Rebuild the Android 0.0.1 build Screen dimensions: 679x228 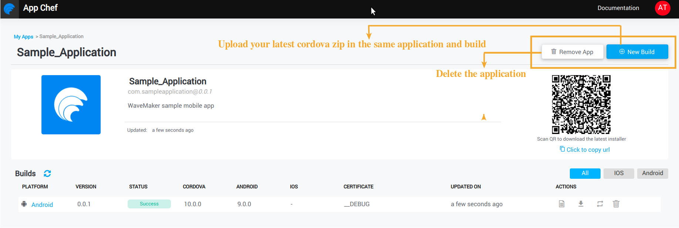click(x=600, y=204)
